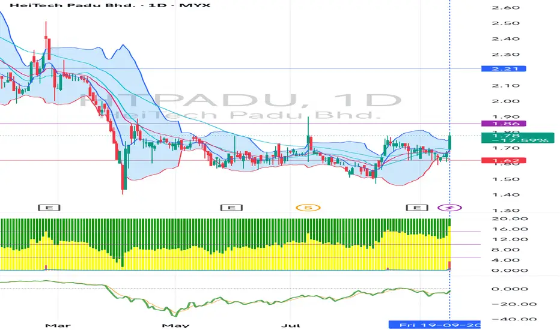Viewport: 560px width, 330px height.
Task: Click the earnings E marker after May
Action: click(x=231, y=208)
